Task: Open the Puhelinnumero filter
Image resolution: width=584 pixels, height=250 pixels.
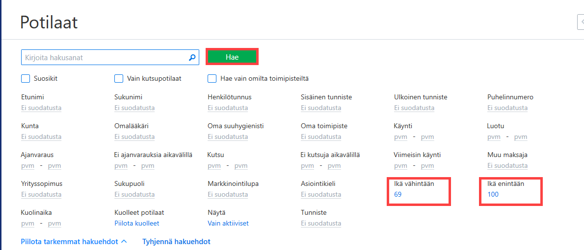Action: 507,108
